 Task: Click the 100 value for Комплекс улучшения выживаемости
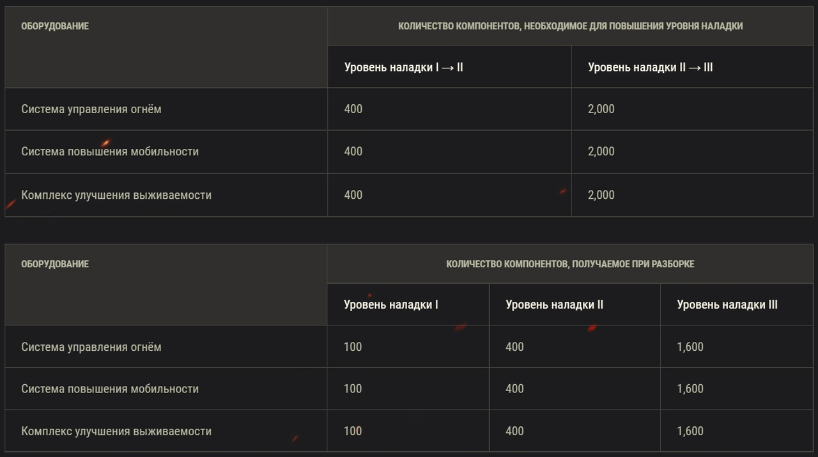pyautogui.click(x=352, y=431)
